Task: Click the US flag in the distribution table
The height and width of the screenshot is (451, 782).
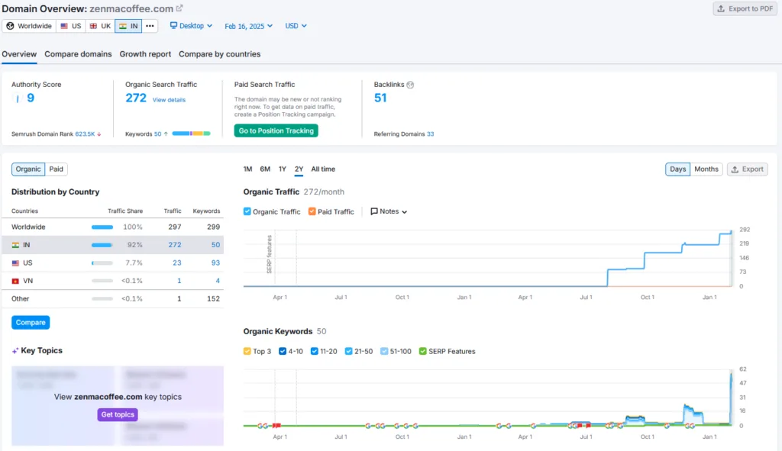Action: pos(15,263)
